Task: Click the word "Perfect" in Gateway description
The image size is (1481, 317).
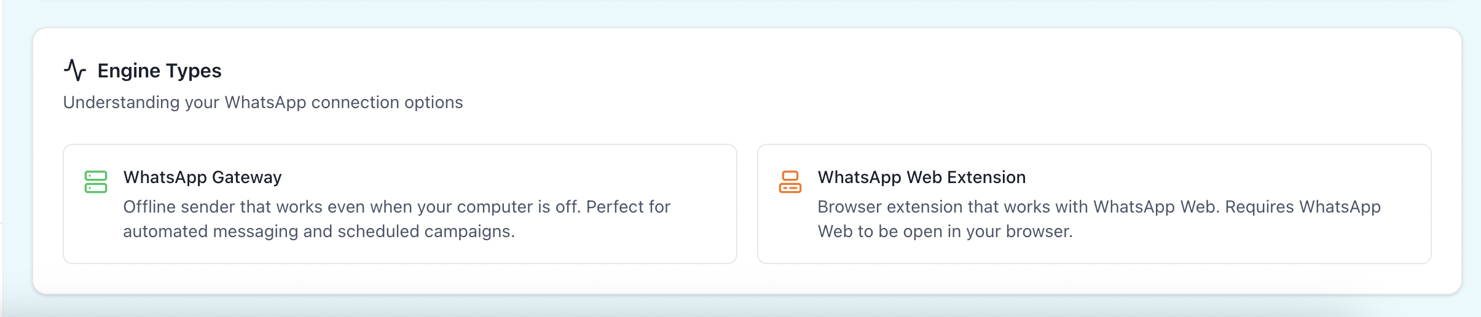Action: [615, 206]
